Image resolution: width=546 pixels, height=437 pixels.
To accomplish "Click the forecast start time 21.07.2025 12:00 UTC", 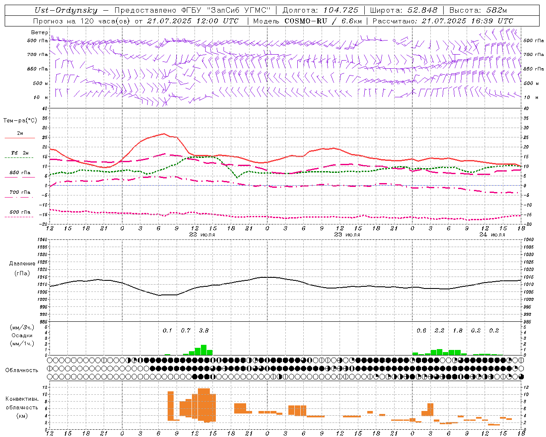I will pos(192,21).
